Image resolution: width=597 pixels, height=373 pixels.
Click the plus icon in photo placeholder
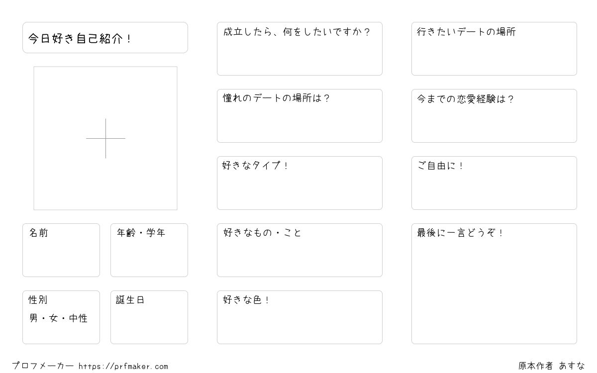(x=105, y=138)
